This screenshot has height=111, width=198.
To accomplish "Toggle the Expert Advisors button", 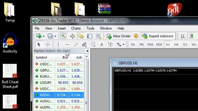I will [158, 36].
